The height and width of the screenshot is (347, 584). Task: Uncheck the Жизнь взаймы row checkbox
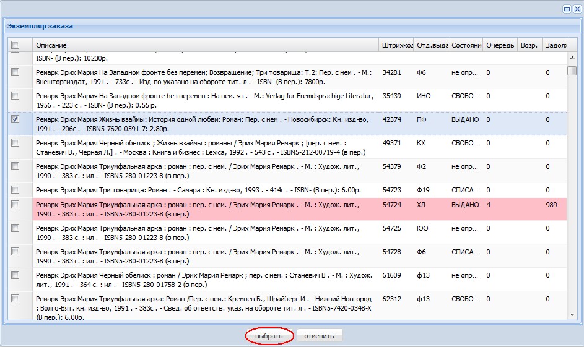[15, 119]
